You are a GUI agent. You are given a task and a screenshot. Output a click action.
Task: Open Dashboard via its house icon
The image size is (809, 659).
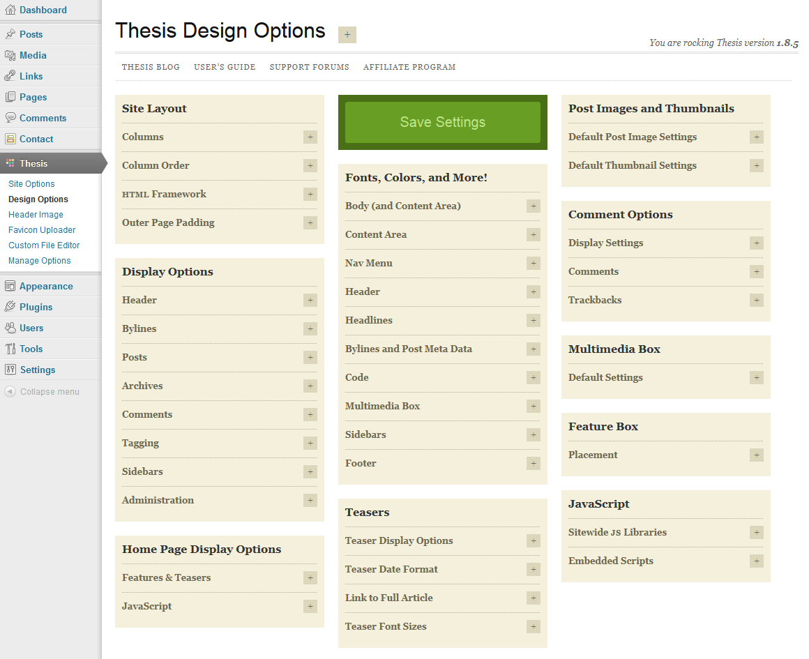click(10, 10)
